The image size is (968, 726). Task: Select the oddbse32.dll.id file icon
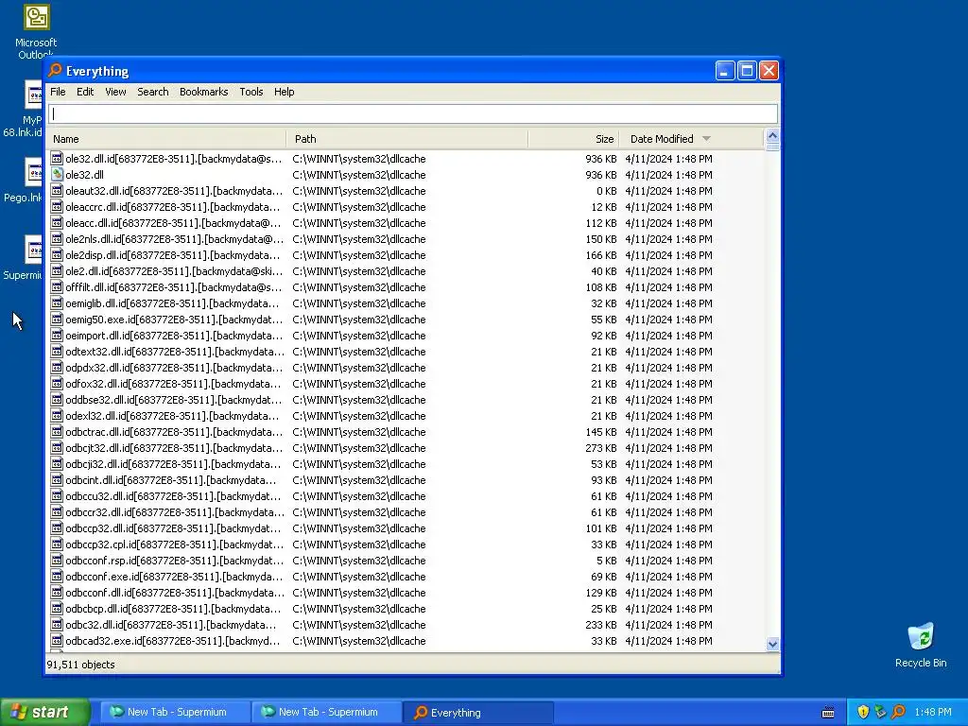pyautogui.click(x=57, y=400)
